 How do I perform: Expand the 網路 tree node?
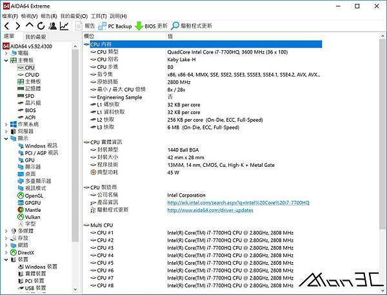(x=6, y=245)
